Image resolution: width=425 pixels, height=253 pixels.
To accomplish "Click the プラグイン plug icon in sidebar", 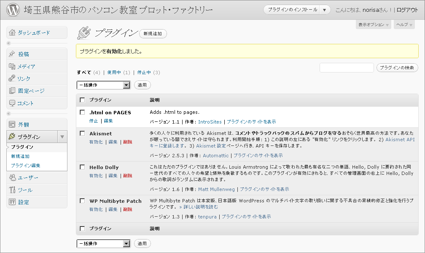I will 12,136.
